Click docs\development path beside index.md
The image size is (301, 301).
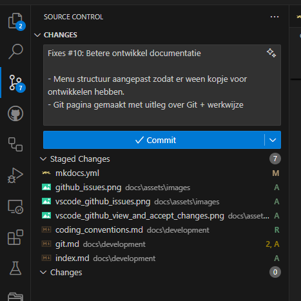[x=124, y=258]
